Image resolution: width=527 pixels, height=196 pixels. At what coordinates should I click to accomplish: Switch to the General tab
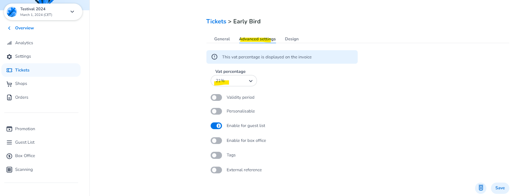pos(222,39)
